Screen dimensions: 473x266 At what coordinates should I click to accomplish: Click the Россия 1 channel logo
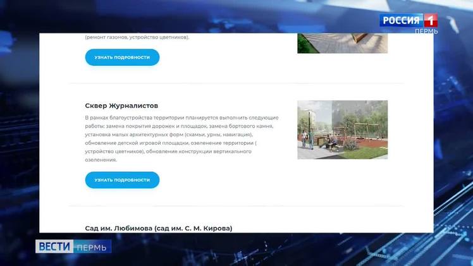pos(408,20)
